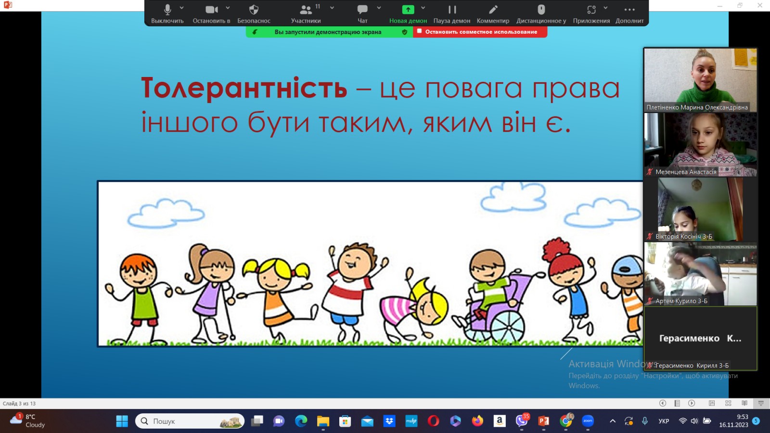Open myHP app from taskbar
The height and width of the screenshot is (433, 770).
(x=411, y=421)
